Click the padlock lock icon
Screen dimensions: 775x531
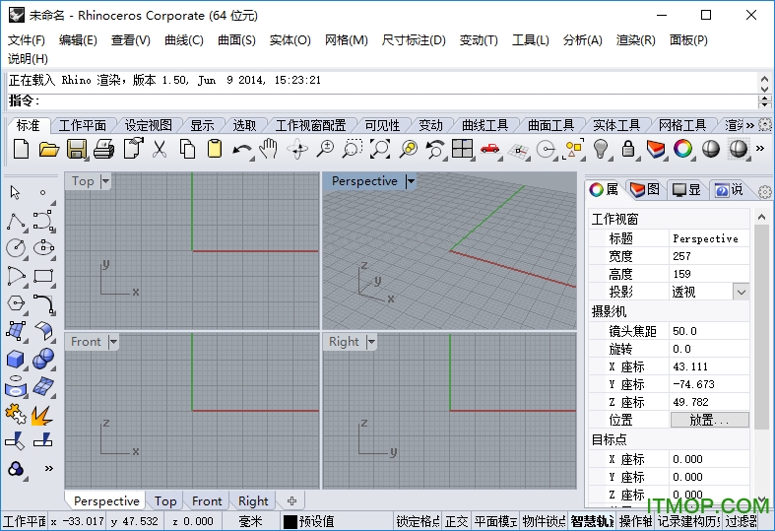(x=628, y=149)
